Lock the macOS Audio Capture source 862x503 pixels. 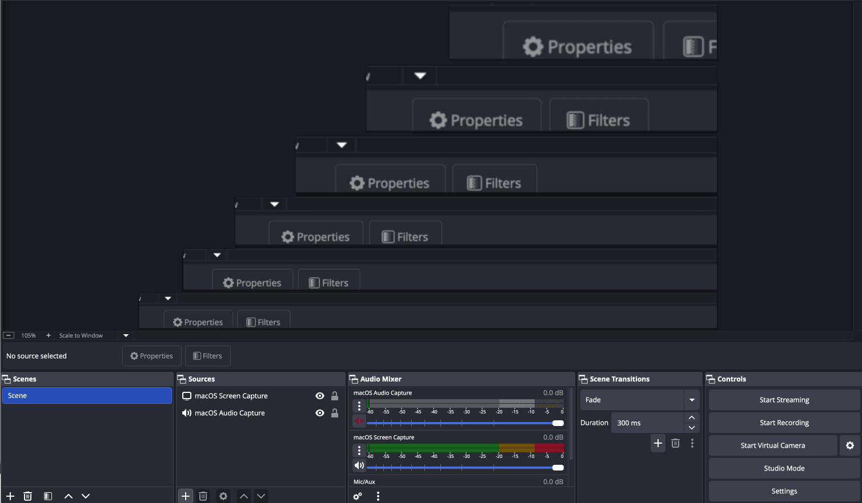pos(334,412)
